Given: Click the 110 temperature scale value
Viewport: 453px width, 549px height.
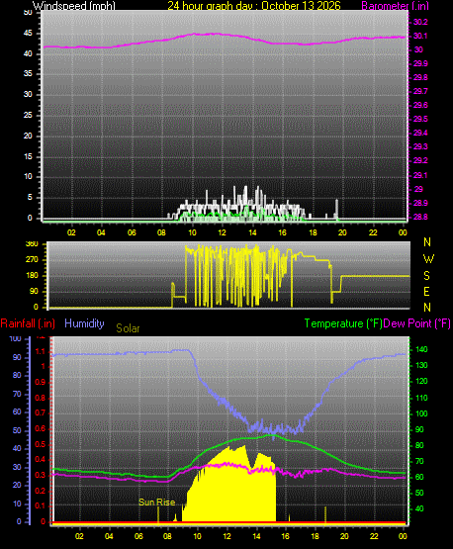Looking at the screenshot, I should pyautogui.click(x=421, y=398).
